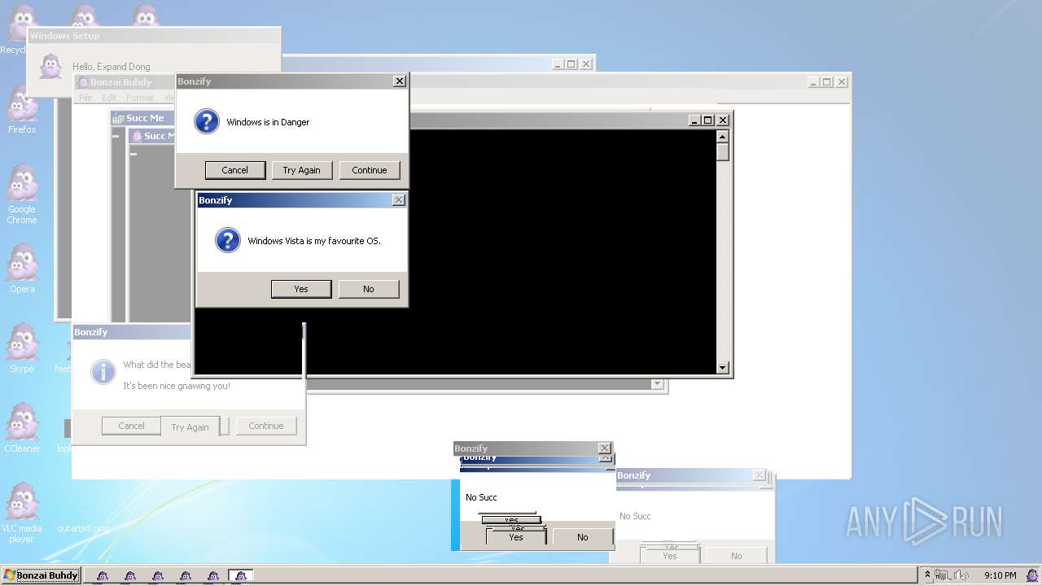The width and height of the screenshot is (1042, 586).
Task: Click No in the front No Succ dialog
Action: [x=582, y=537]
